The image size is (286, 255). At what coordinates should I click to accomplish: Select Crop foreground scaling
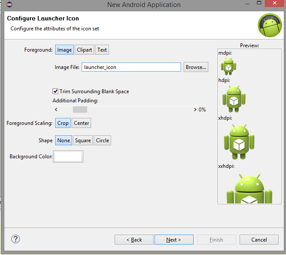(x=63, y=123)
